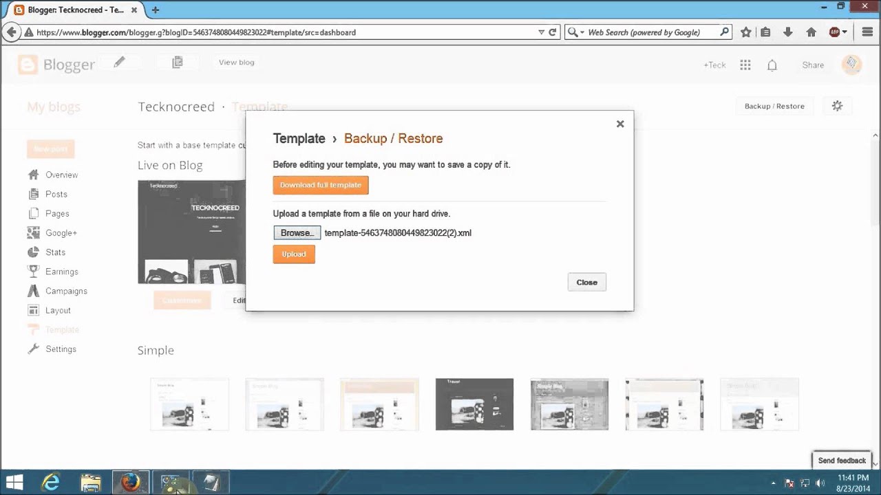Click the Blogger posts list icon
This screenshot has width=881, height=495.
(x=177, y=62)
